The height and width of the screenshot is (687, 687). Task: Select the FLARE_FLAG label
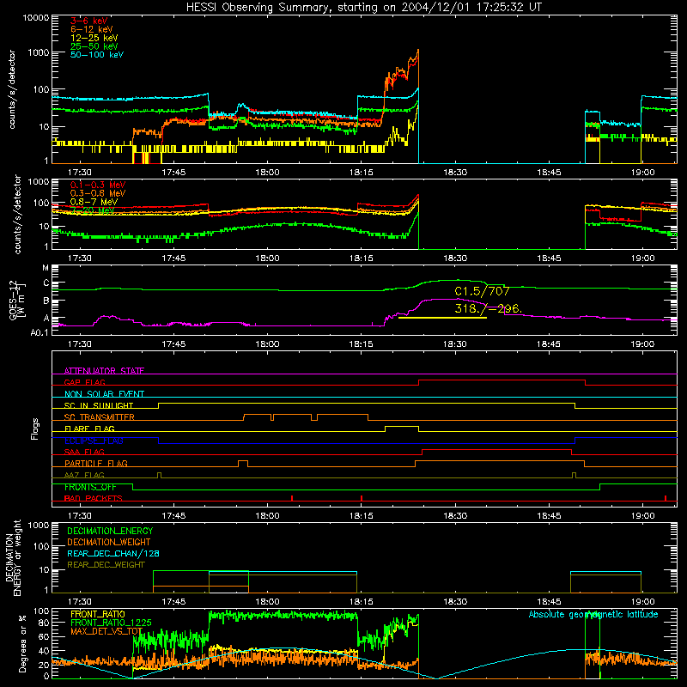click(x=89, y=429)
